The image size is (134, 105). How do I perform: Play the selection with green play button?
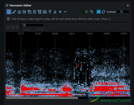click(x=87, y=12)
